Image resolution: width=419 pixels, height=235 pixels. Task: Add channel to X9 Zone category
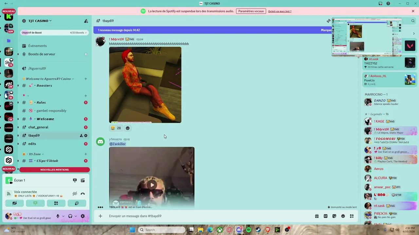tap(86, 154)
